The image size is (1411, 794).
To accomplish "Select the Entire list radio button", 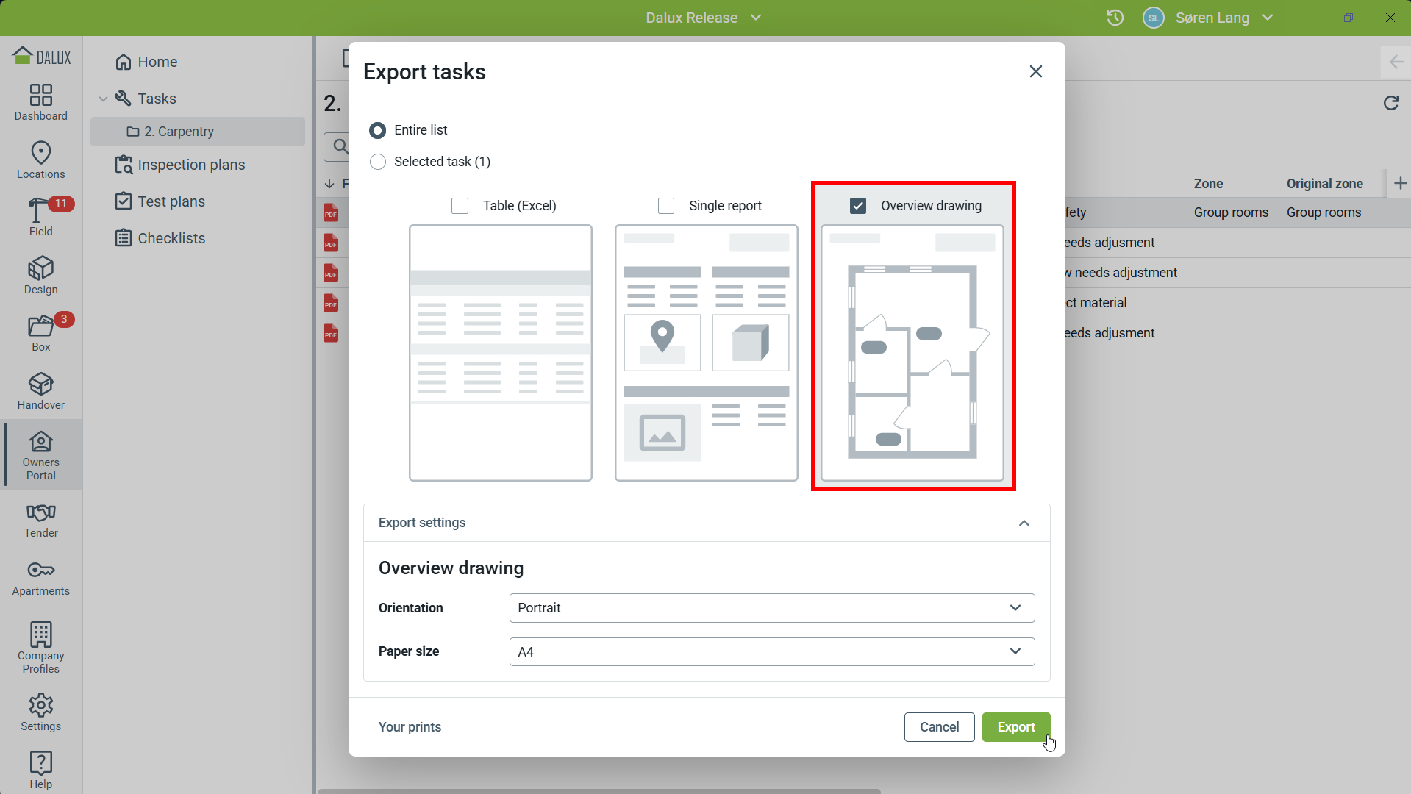I will pyautogui.click(x=378, y=130).
